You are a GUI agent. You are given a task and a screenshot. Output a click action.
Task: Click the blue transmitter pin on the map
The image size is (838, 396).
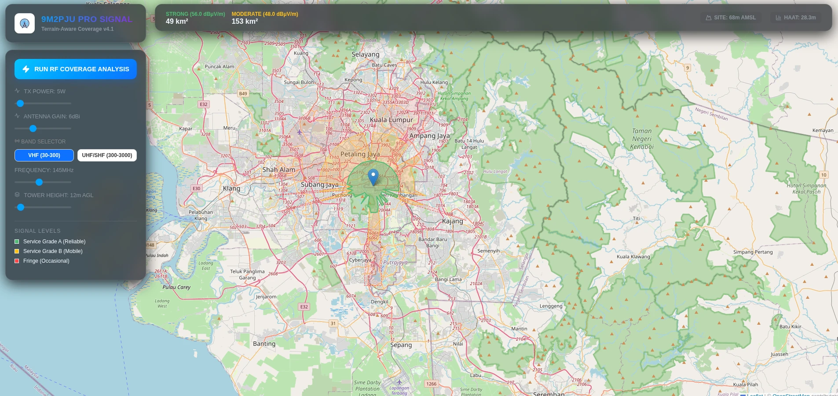tap(373, 177)
